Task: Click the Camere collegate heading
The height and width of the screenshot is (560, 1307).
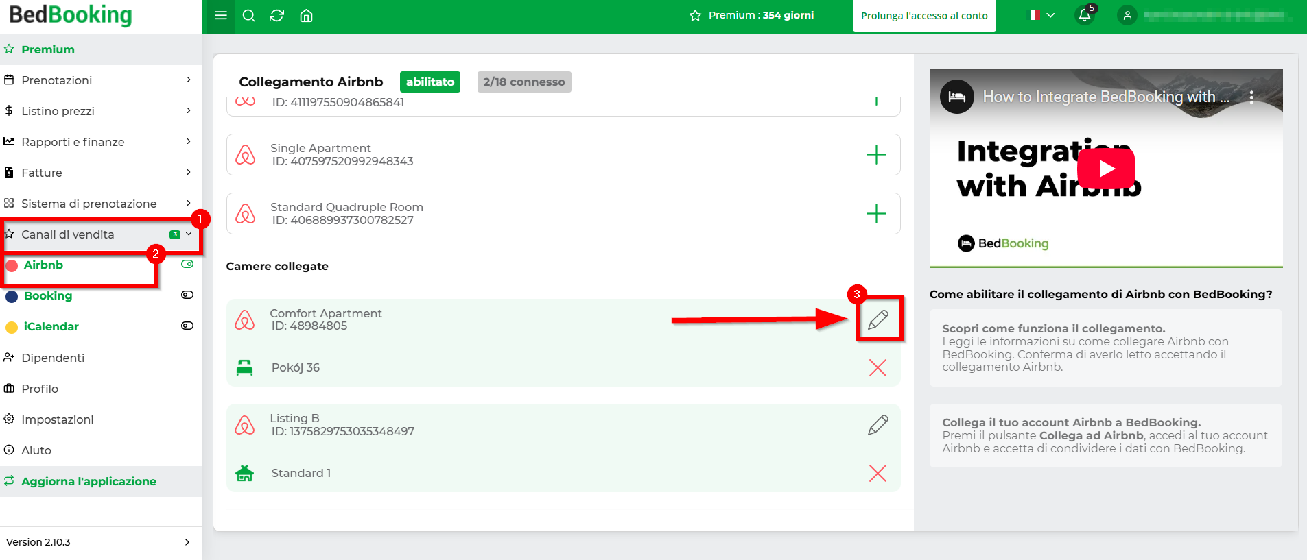Action: pyautogui.click(x=277, y=266)
